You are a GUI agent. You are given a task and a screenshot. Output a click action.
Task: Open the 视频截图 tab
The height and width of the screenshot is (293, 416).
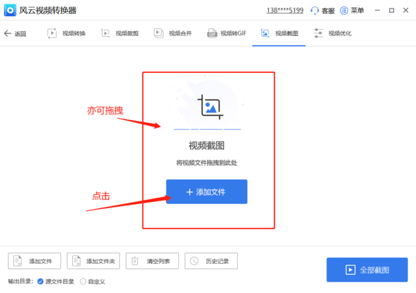point(279,33)
